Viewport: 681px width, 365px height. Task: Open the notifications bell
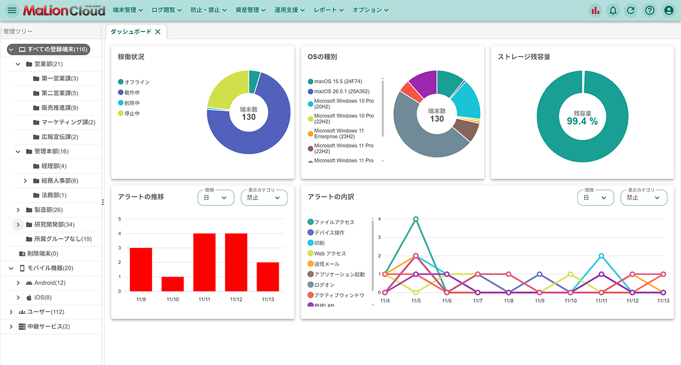coord(613,10)
